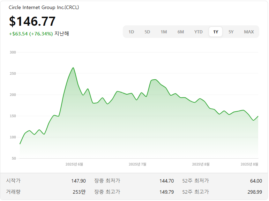Click the $146.77 current price
The width and height of the screenshot is (269, 201).
coord(32,21)
